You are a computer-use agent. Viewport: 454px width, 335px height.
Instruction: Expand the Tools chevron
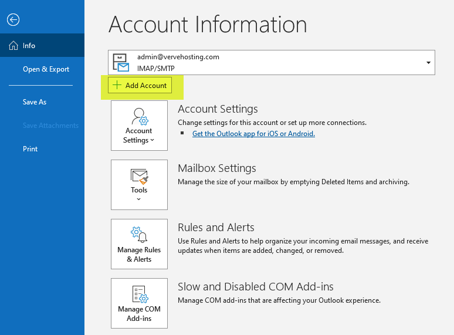pyautogui.click(x=138, y=199)
